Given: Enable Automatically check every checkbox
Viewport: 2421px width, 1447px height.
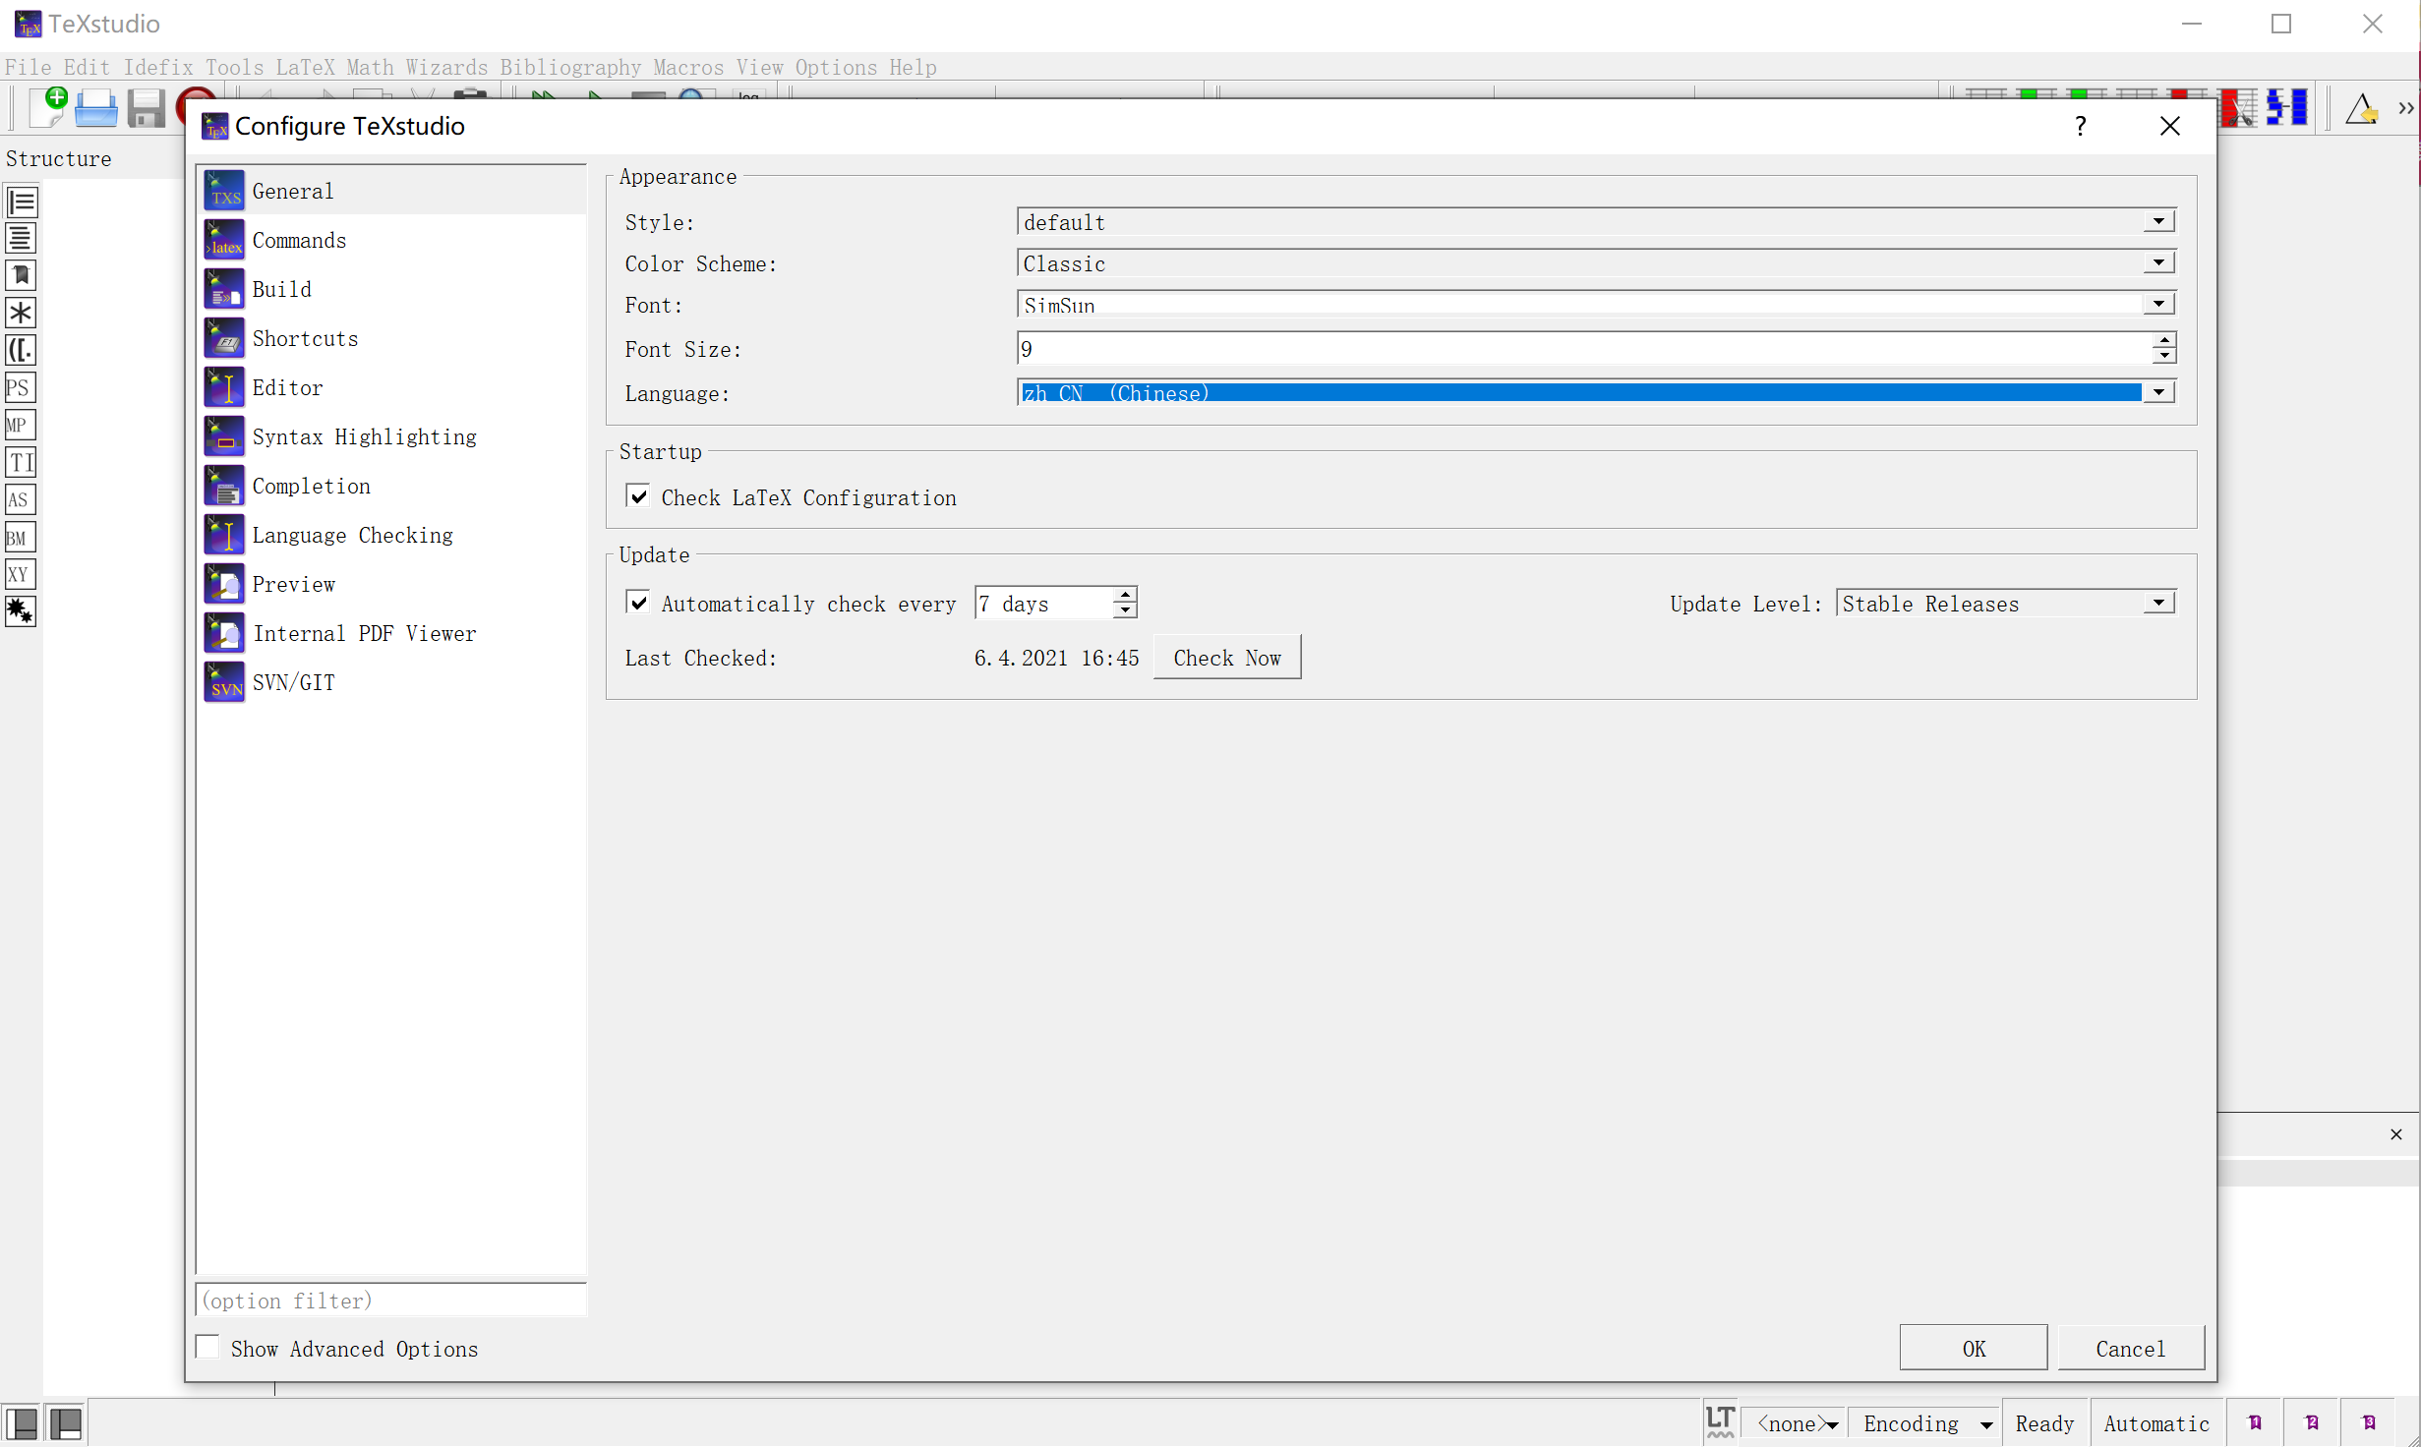Looking at the screenshot, I should pyautogui.click(x=639, y=603).
